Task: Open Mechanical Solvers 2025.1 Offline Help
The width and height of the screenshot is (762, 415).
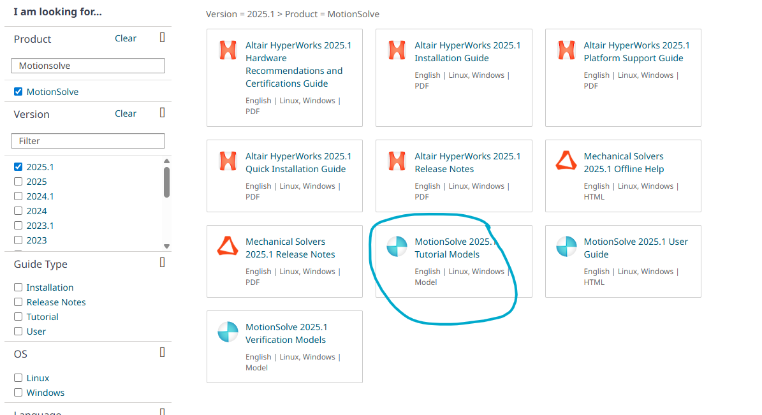Action: (x=624, y=163)
